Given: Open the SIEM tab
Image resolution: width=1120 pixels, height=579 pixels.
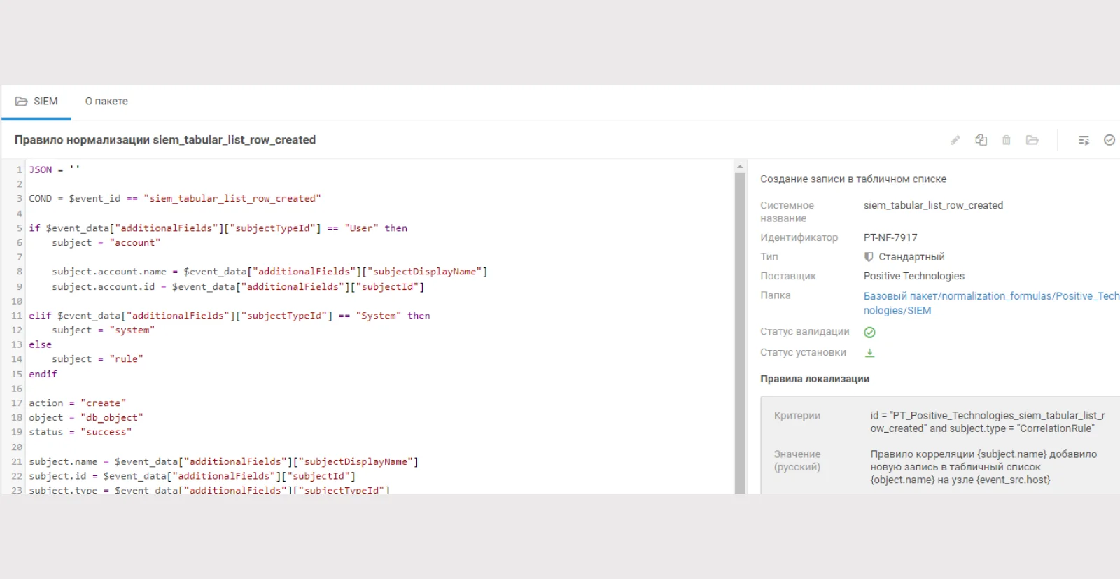Looking at the screenshot, I should click(36, 102).
